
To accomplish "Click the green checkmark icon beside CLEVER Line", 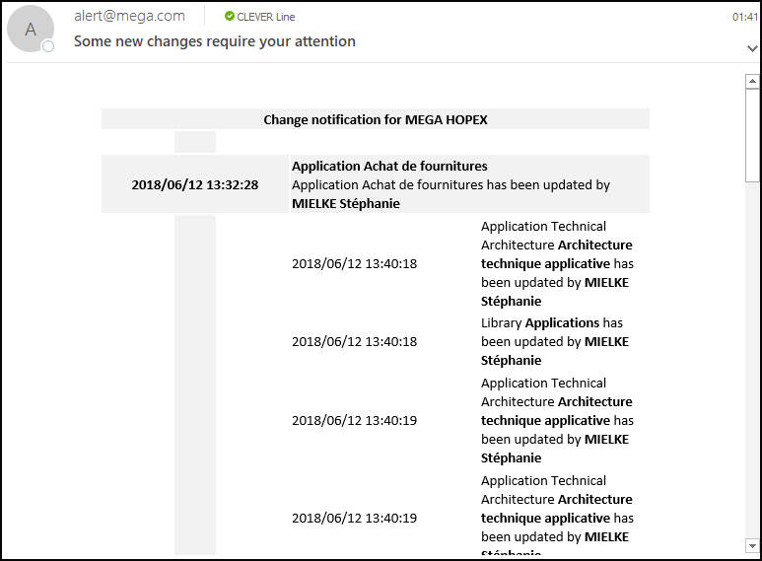I will (229, 17).
